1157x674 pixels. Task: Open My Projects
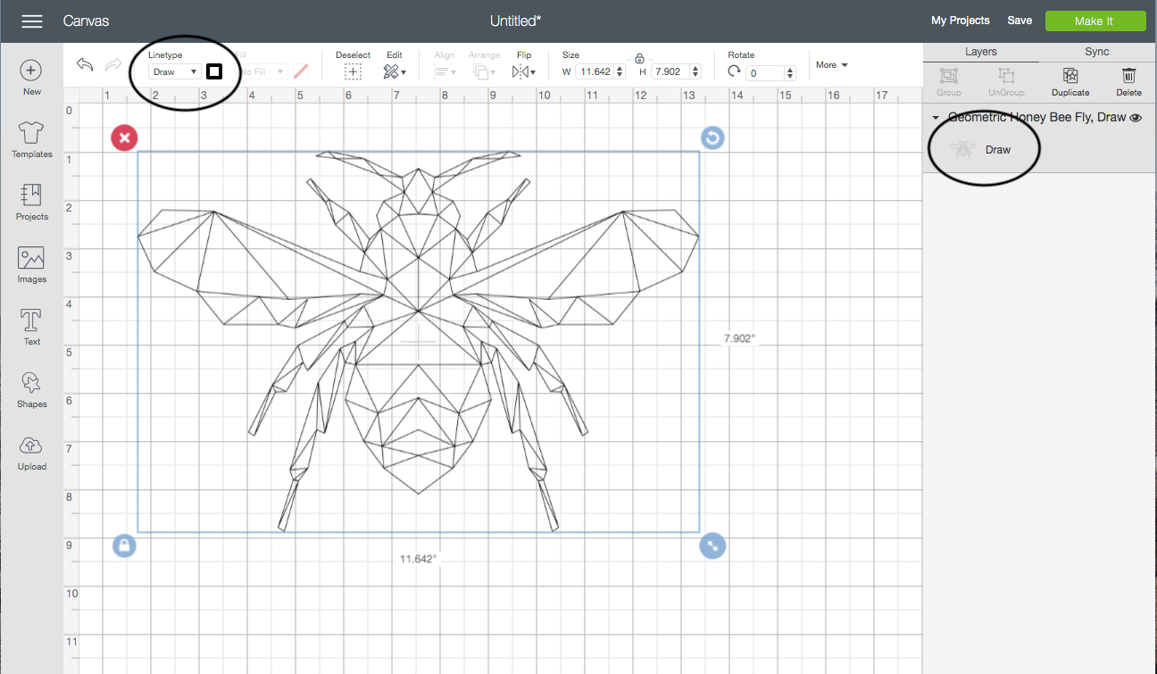tap(960, 21)
